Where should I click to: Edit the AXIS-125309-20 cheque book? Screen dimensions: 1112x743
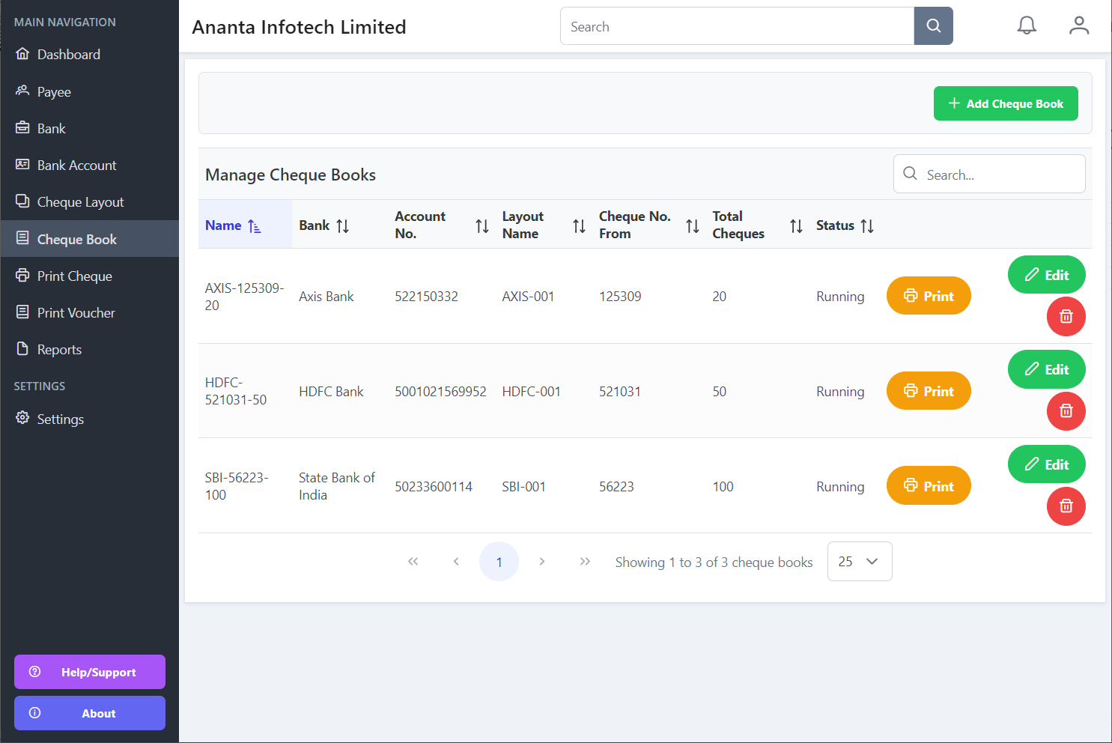1047,275
